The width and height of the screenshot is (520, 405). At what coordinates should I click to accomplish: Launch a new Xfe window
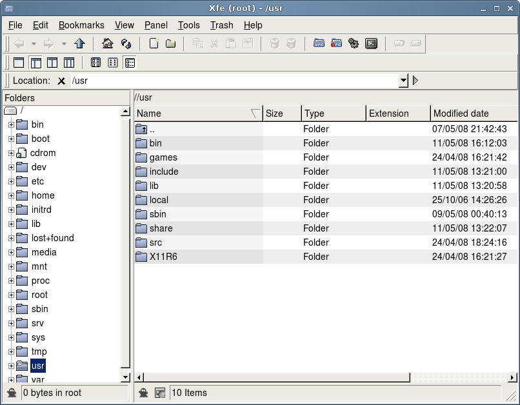[319, 43]
